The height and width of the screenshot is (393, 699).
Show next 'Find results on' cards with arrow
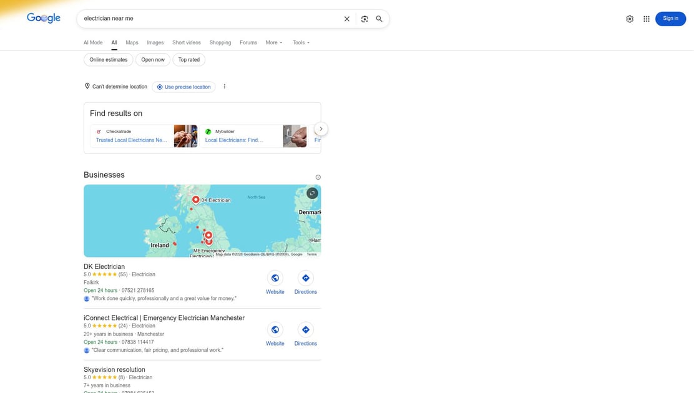321,129
